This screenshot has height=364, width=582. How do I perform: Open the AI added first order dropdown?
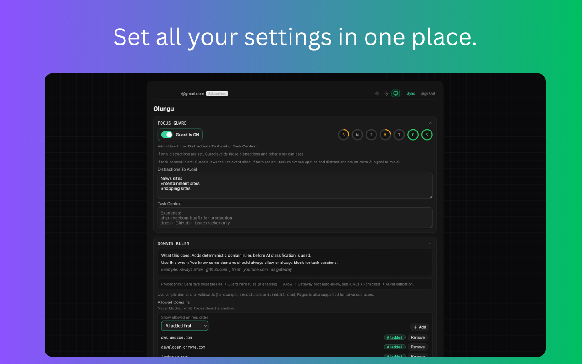tap(185, 326)
